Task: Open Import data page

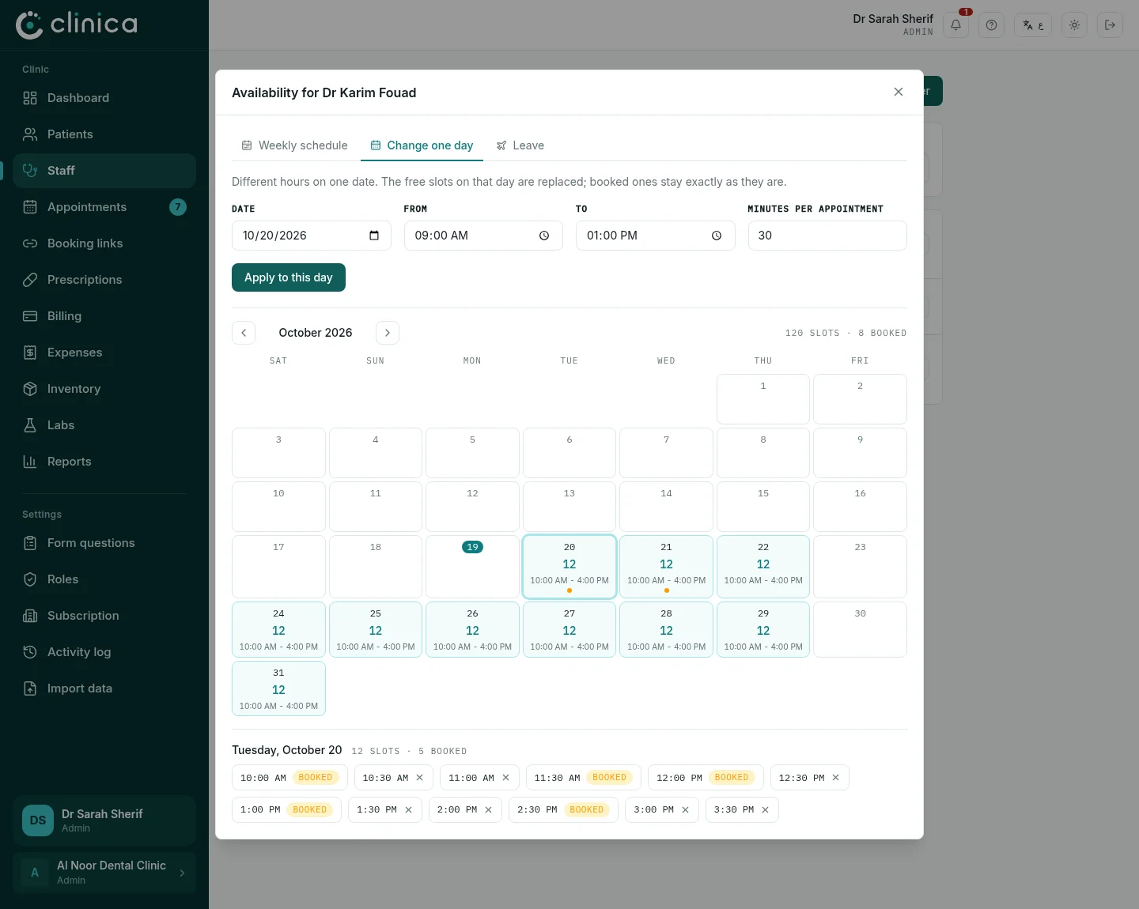Action: click(104, 688)
